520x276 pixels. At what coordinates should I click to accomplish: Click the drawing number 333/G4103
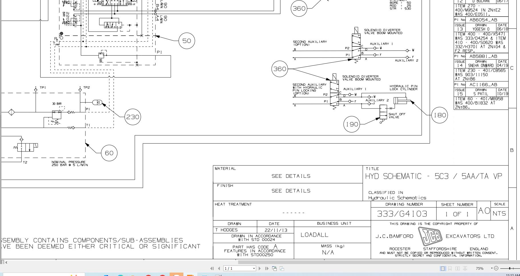[402, 214]
